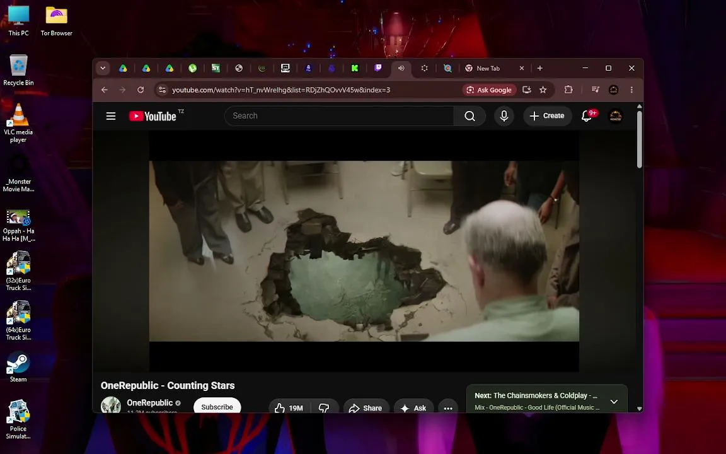Expand the Next playlist panel chevron
The image size is (726, 454).
tap(614, 402)
